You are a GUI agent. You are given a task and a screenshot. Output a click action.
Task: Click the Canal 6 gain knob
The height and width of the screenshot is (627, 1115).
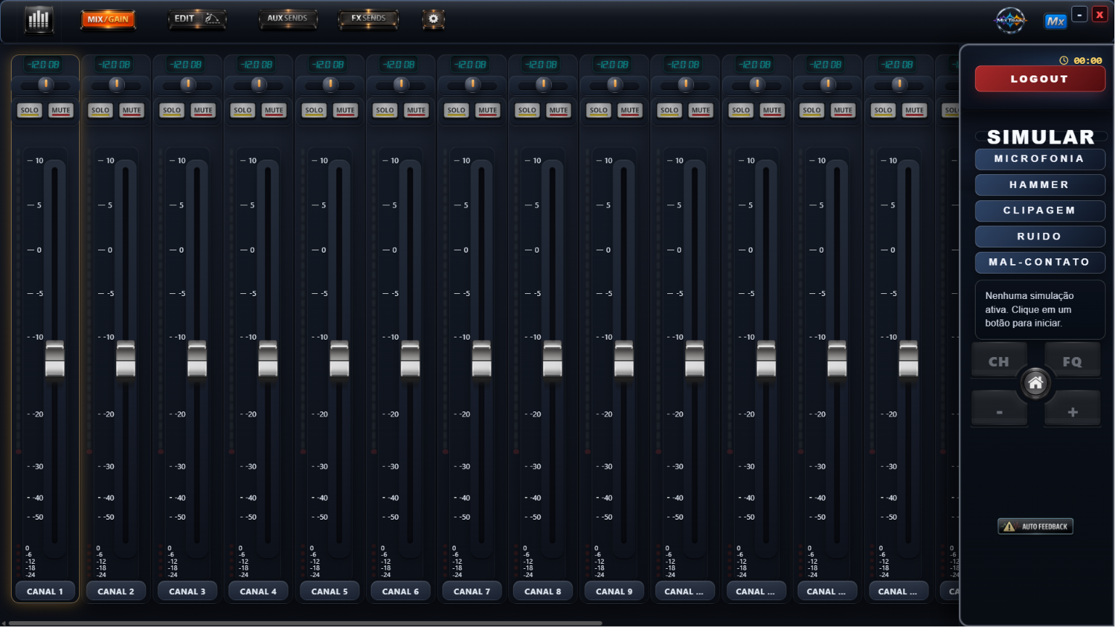coord(401,84)
